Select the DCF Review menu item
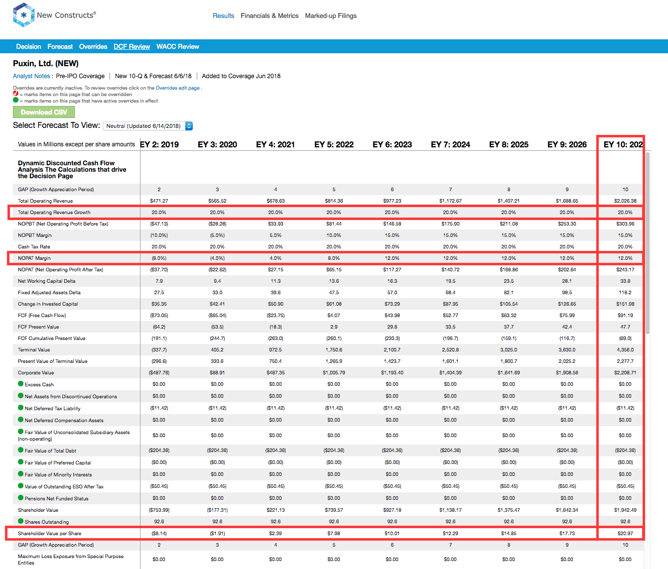 [132, 46]
